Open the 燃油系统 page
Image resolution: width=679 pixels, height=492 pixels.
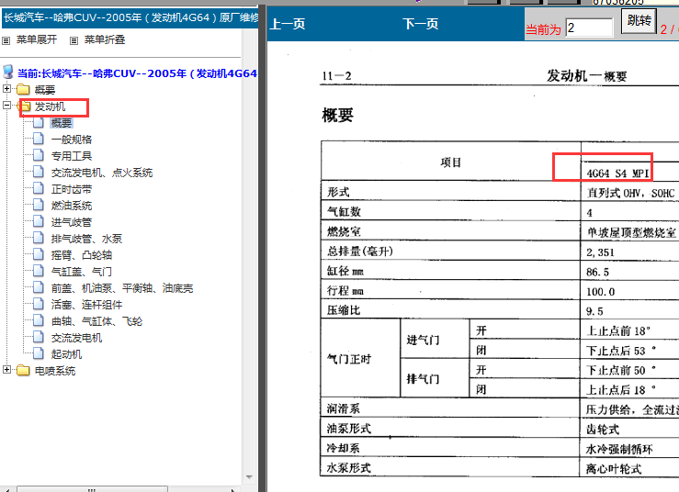(72, 206)
